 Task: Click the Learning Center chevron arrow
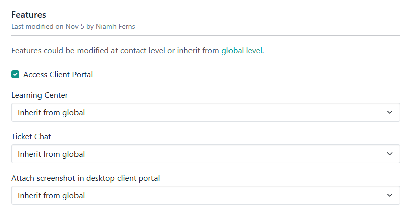(x=389, y=112)
